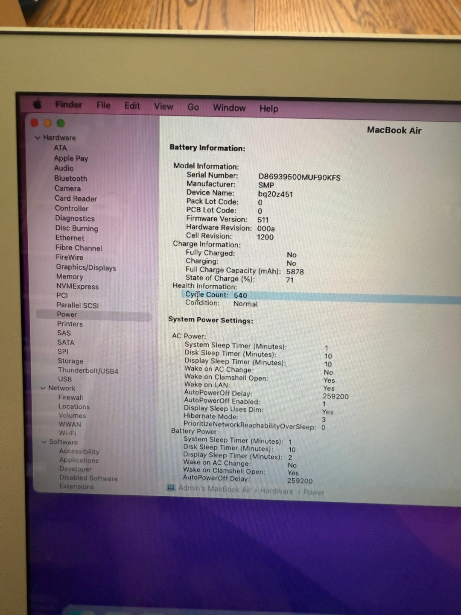Image resolution: width=461 pixels, height=615 pixels.
Task: Collapse the Network section chevron in sidebar
Action: 43,388
